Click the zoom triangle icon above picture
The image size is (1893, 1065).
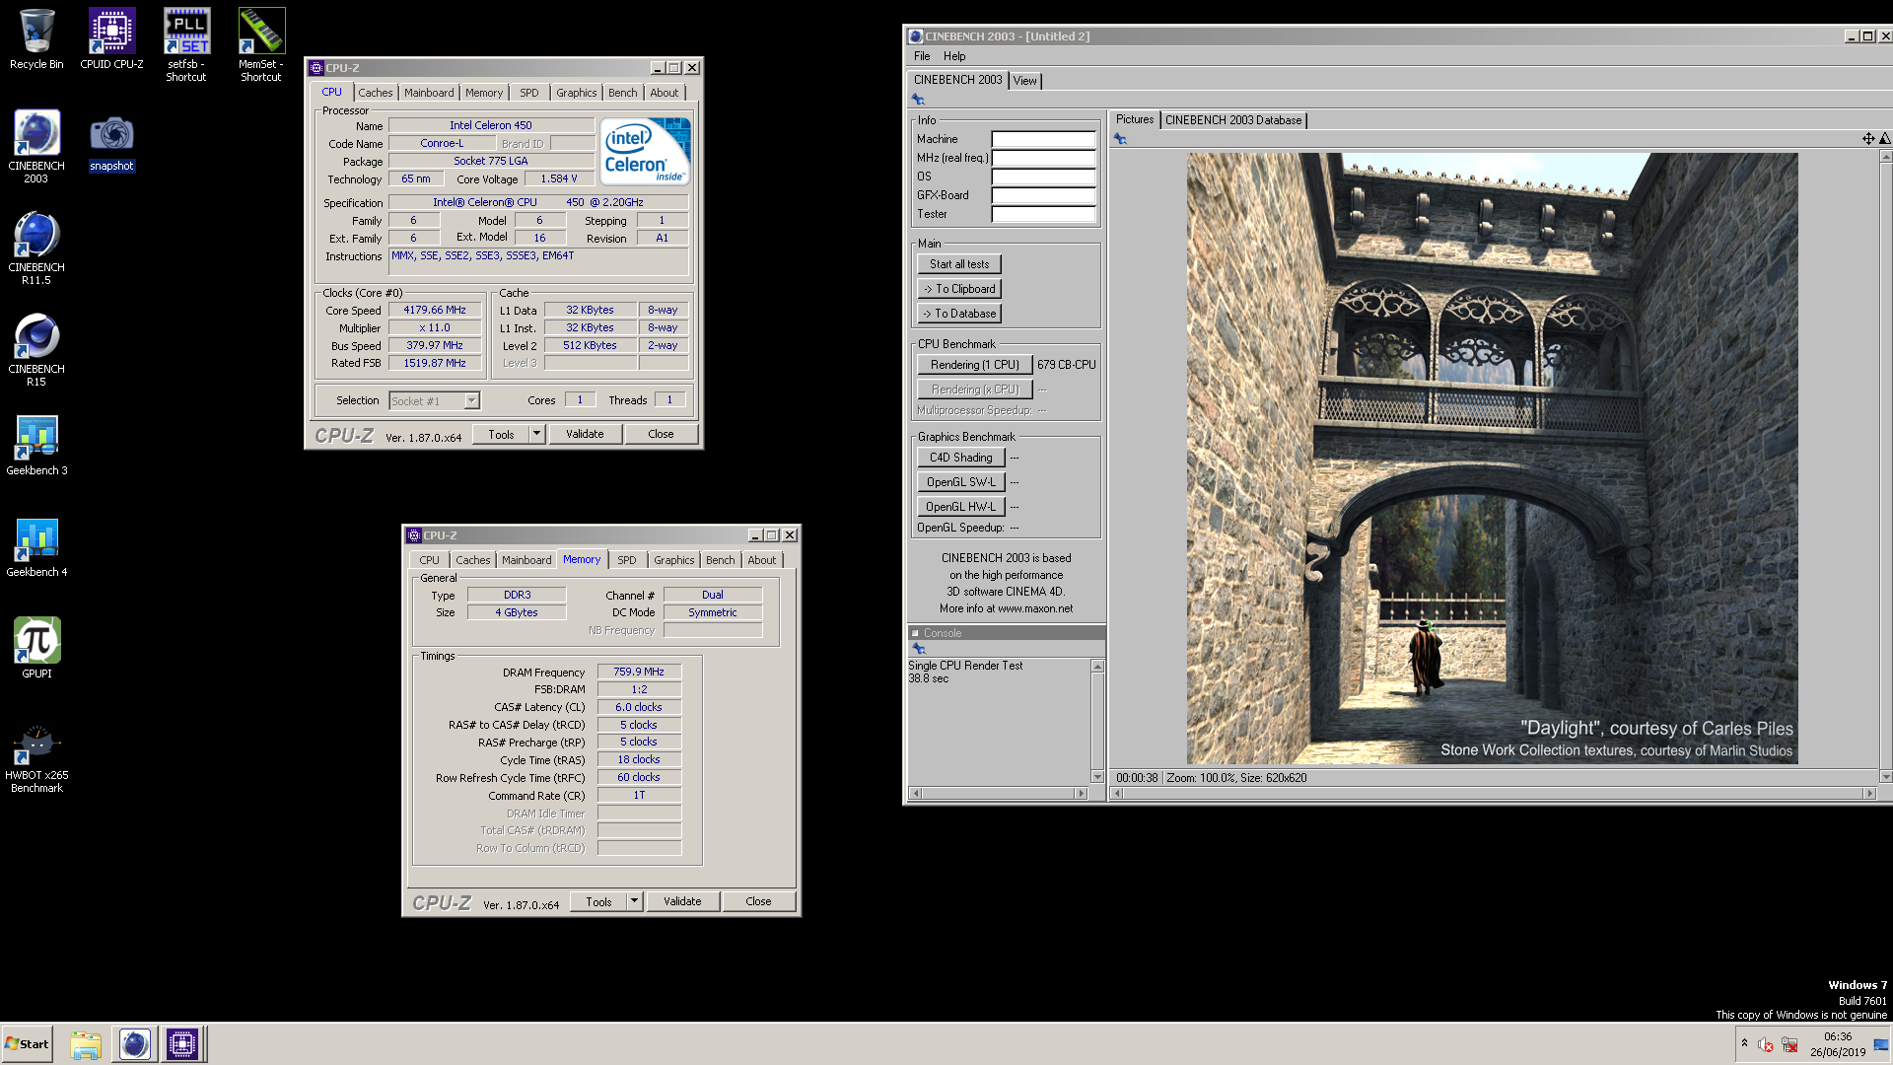1884,138
